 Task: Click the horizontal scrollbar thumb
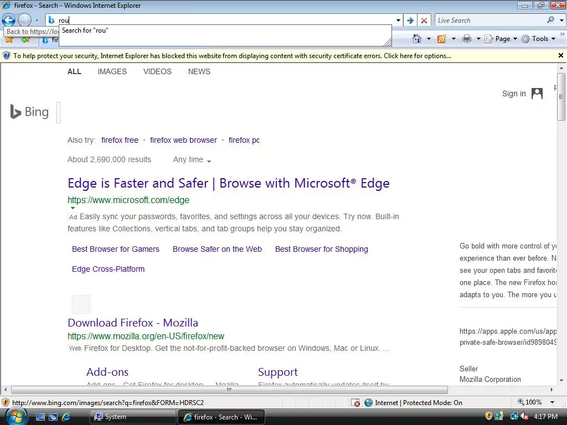click(229, 390)
